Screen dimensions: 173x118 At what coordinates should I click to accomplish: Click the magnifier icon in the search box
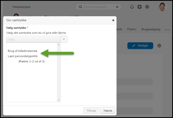(80, 7)
